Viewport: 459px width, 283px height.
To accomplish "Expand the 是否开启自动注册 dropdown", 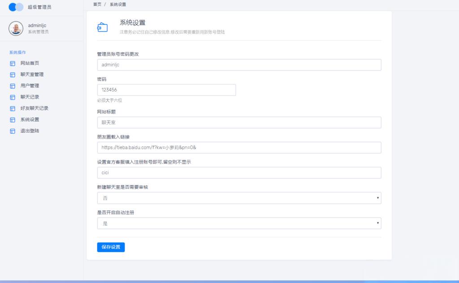I will click(x=239, y=223).
